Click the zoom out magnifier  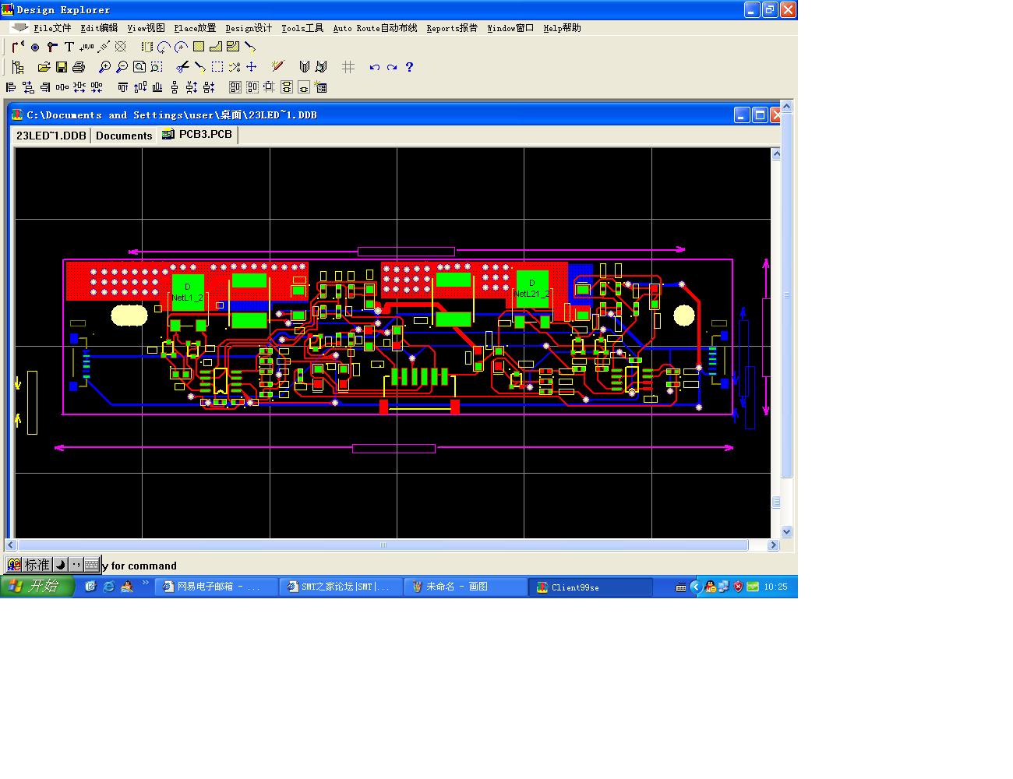click(122, 67)
